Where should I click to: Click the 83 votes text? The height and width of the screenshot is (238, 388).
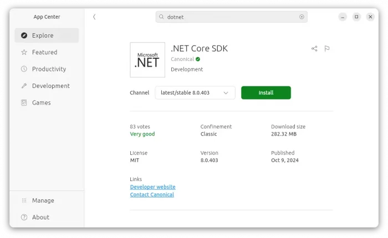pyautogui.click(x=140, y=127)
